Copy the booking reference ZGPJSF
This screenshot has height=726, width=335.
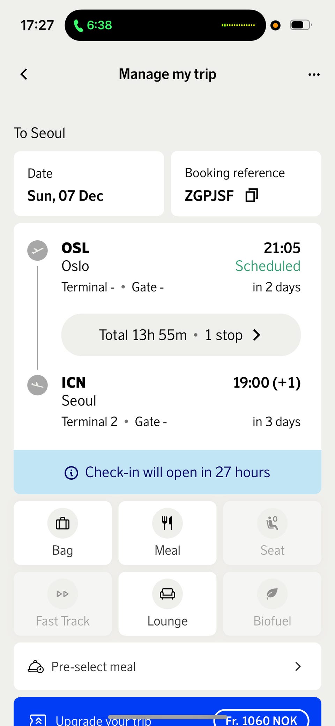(252, 195)
